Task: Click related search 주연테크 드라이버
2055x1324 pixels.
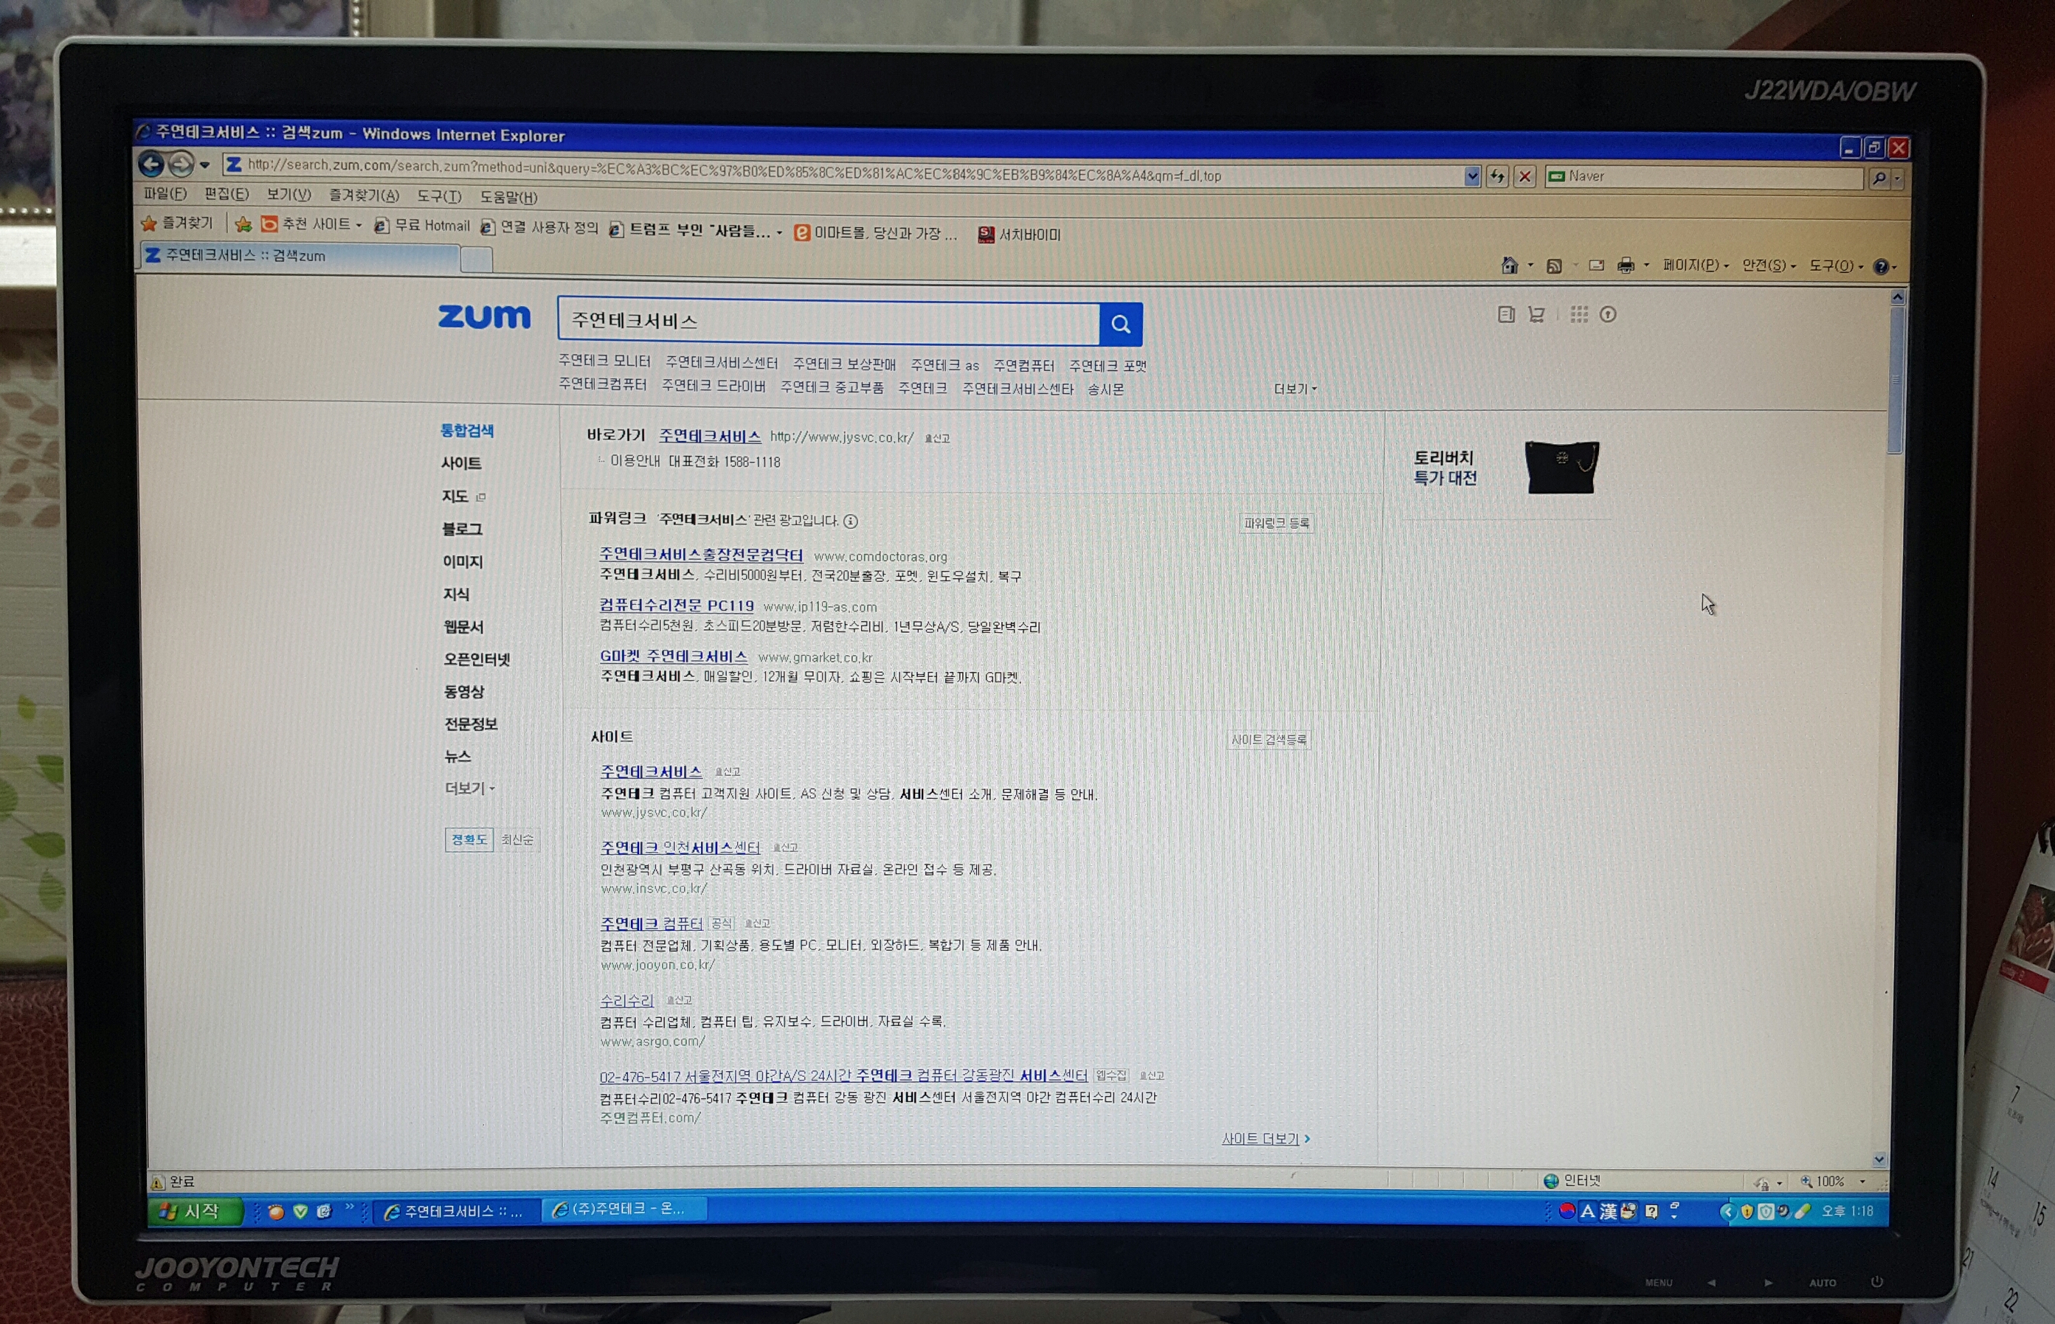Action: click(714, 385)
